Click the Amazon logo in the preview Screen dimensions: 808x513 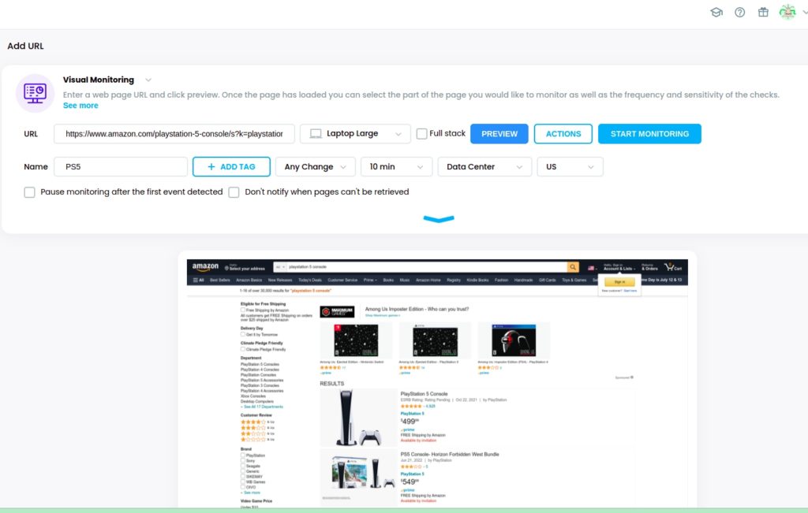point(206,266)
